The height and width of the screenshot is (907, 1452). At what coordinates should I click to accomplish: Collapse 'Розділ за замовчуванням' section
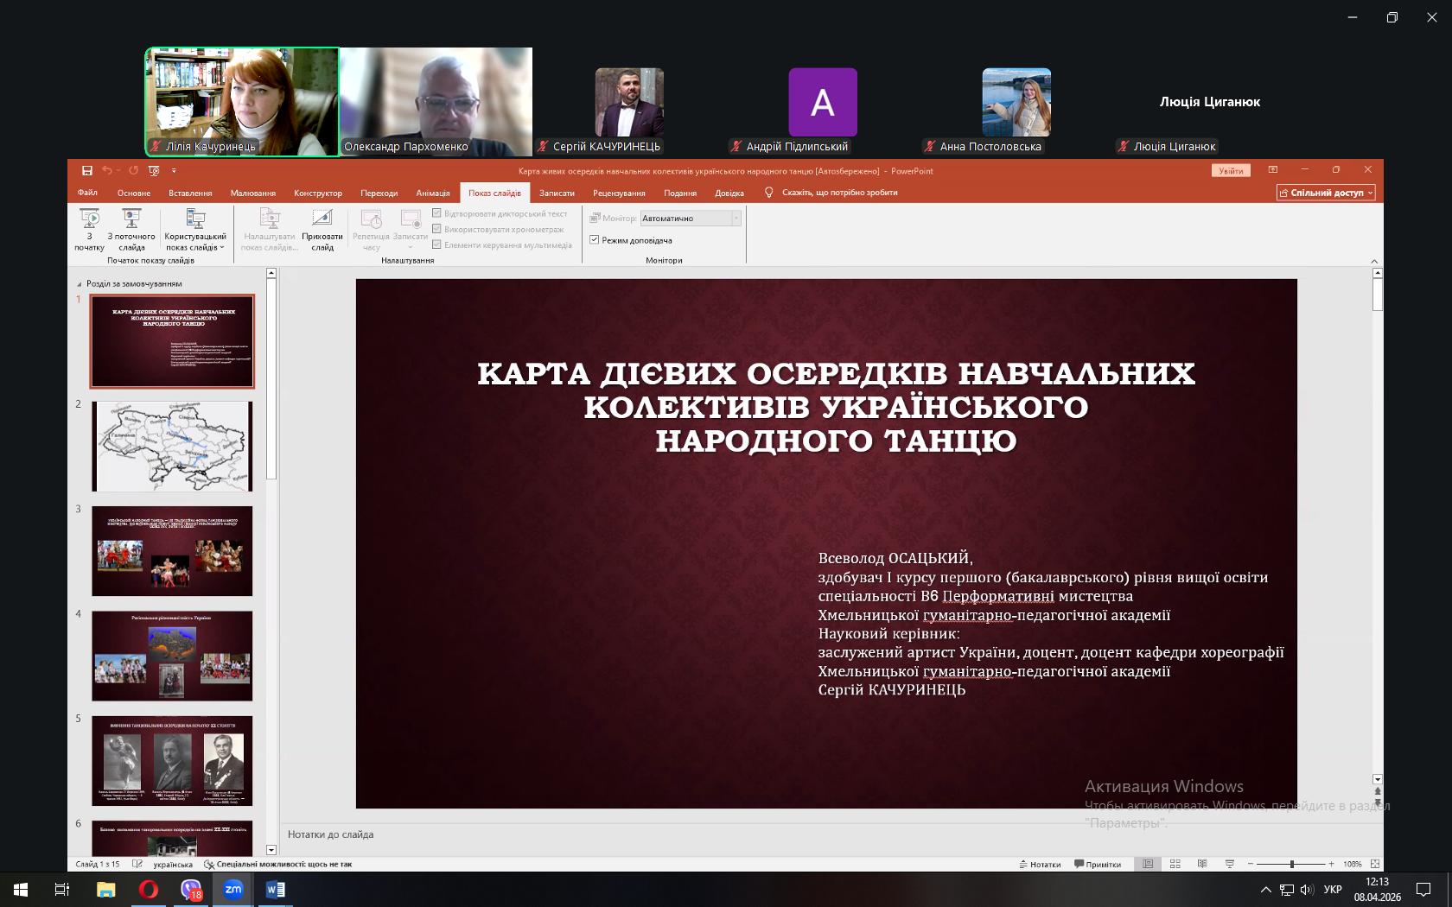(80, 284)
